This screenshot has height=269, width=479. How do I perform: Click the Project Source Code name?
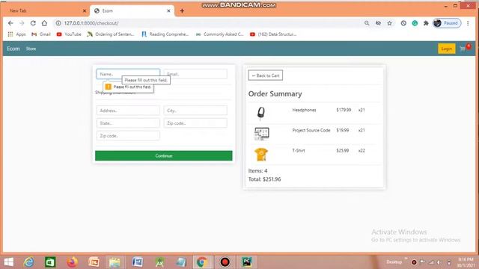click(311, 130)
